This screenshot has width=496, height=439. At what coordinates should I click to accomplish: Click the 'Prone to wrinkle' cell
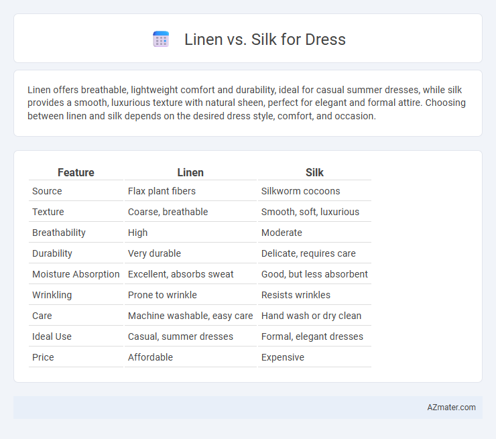(190, 295)
